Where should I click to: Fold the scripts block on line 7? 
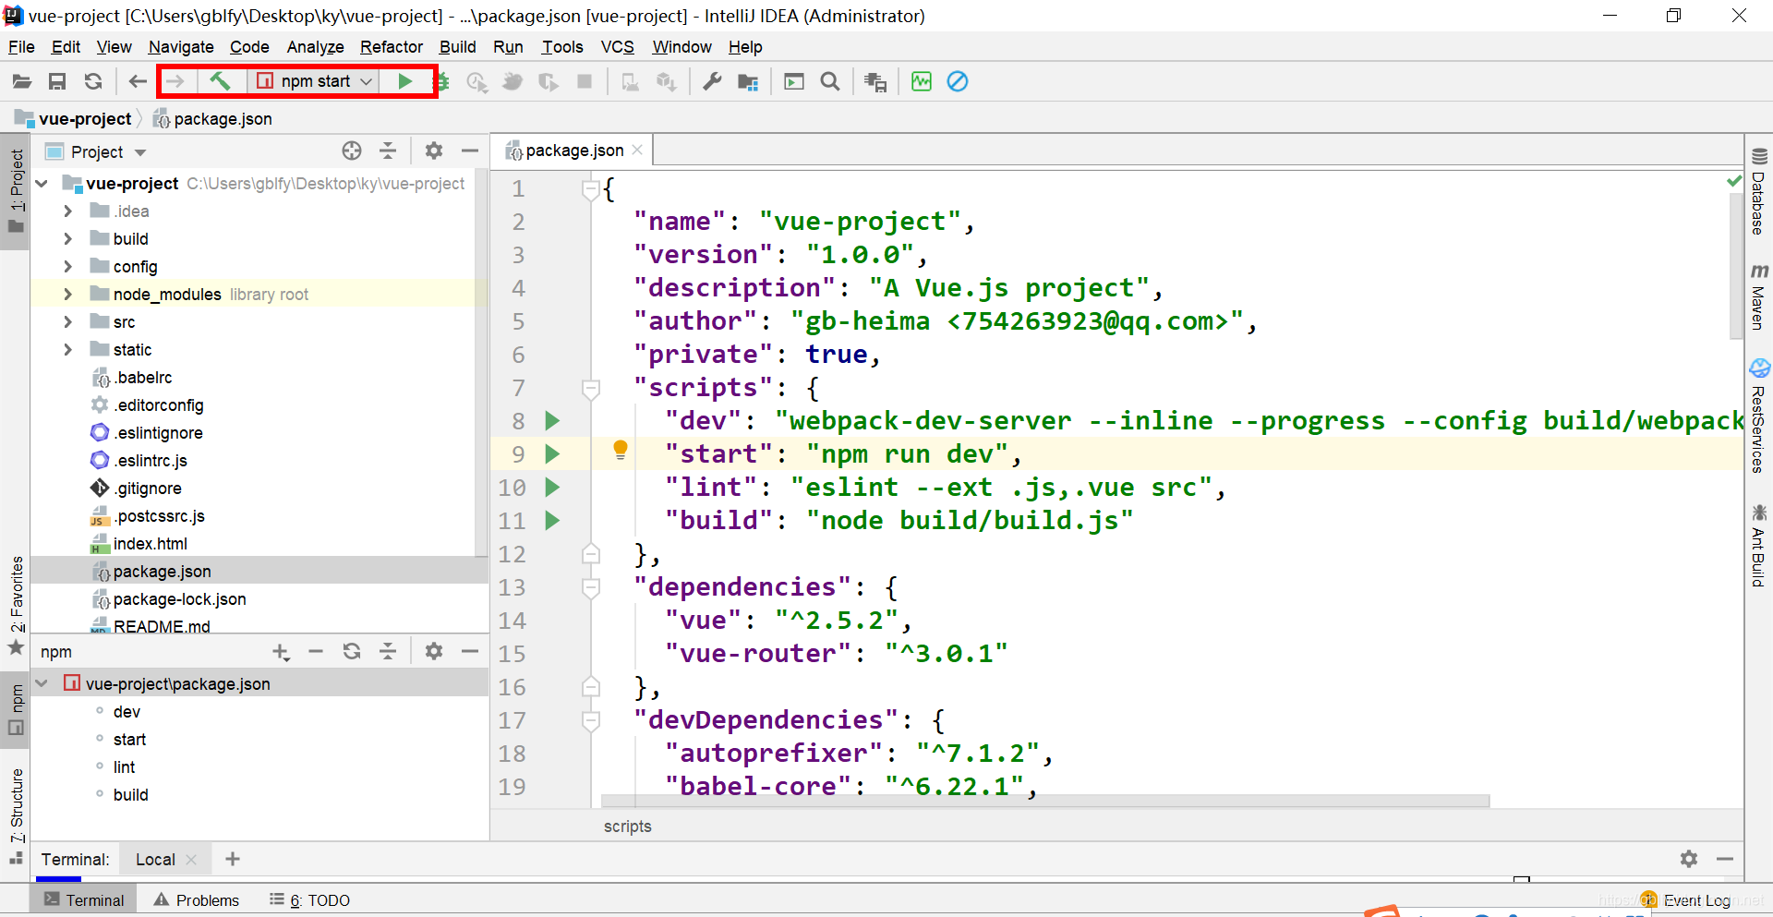coord(591,388)
